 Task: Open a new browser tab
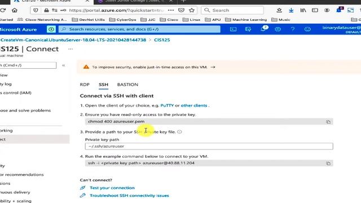(183, 1)
